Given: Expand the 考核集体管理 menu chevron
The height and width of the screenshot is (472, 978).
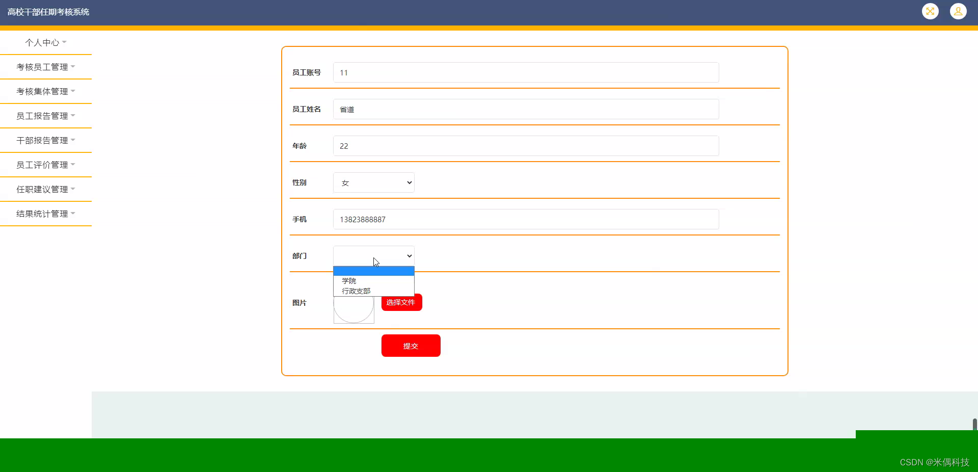Looking at the screenshot, I should pyautogui.click(x=73, y=91).
